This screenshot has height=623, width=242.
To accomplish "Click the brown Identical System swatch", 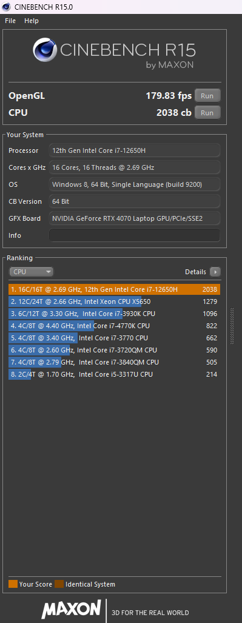I will coord(59,584).
